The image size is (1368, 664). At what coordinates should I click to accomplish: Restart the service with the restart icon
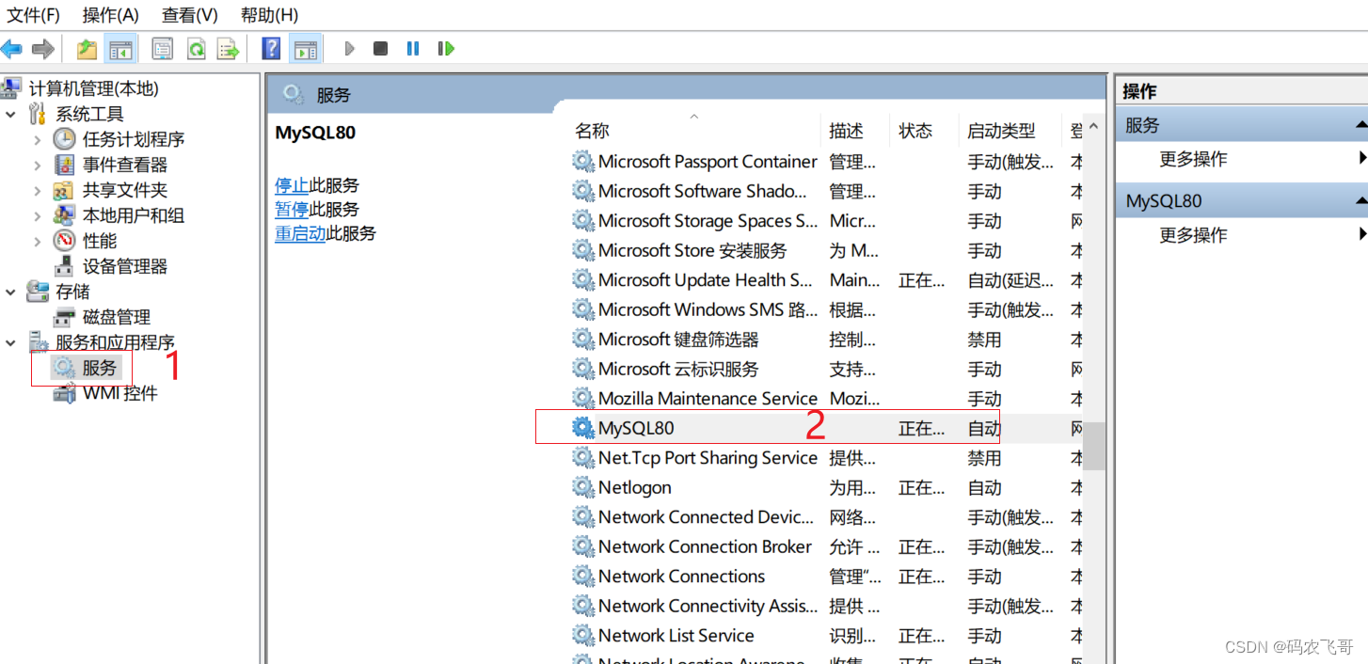445,48
